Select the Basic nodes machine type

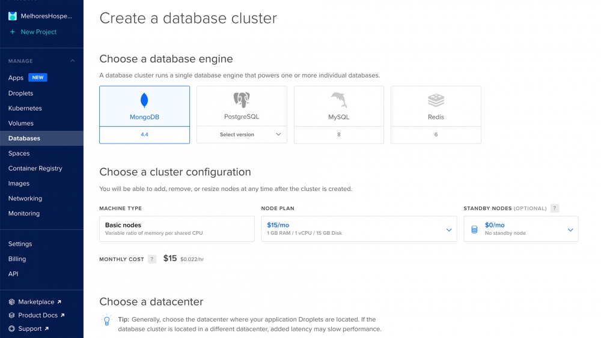(x=177, y=229)
